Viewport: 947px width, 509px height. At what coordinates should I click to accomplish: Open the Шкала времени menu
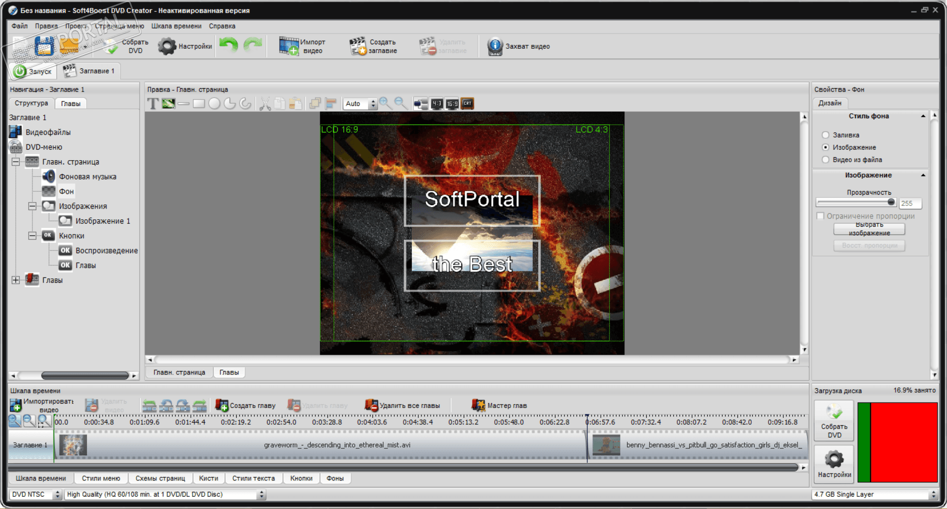coord(176,26)
